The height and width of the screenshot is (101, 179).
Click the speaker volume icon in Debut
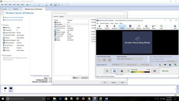128,71
